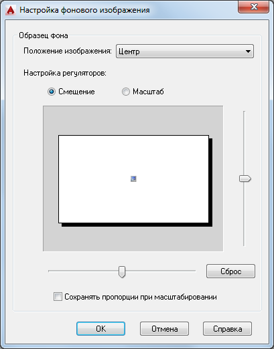Click the Смещение label text

coord(76,92)
